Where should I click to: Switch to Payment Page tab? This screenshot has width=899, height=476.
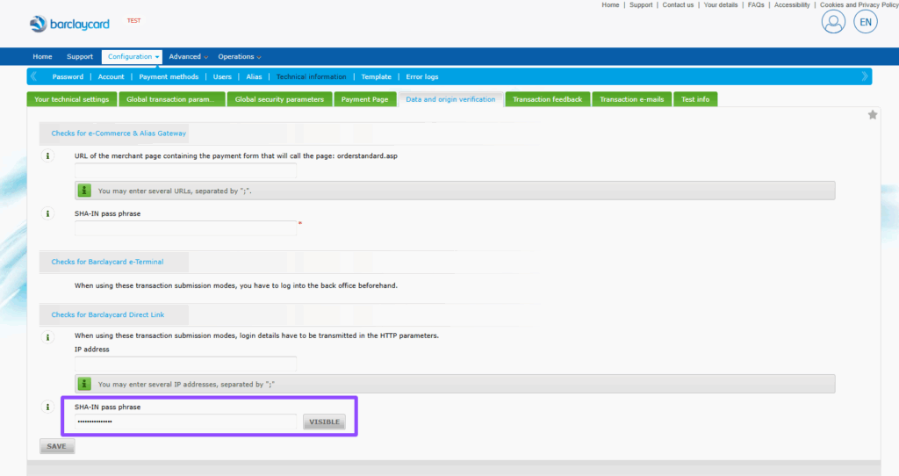point(364,99)
